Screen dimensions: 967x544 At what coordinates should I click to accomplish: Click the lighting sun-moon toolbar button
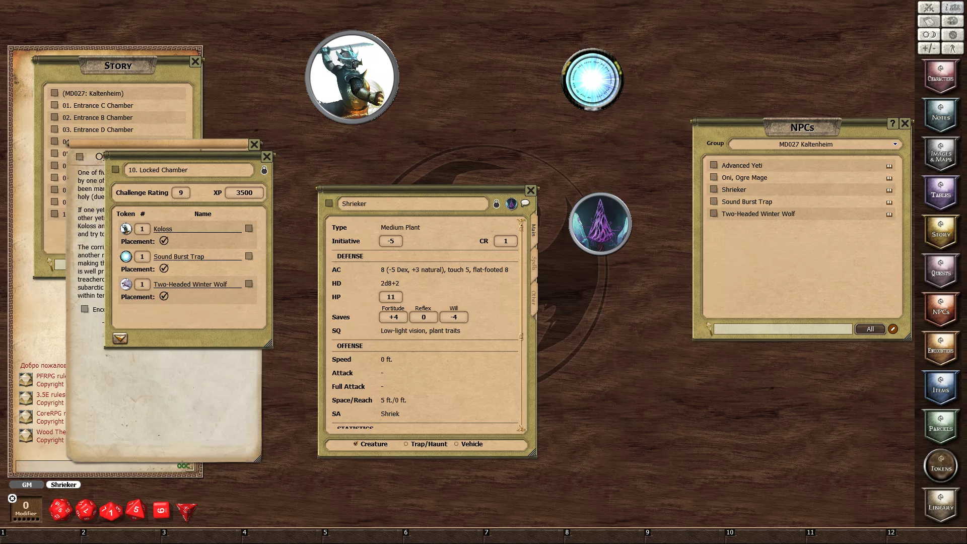click(928, 35)
